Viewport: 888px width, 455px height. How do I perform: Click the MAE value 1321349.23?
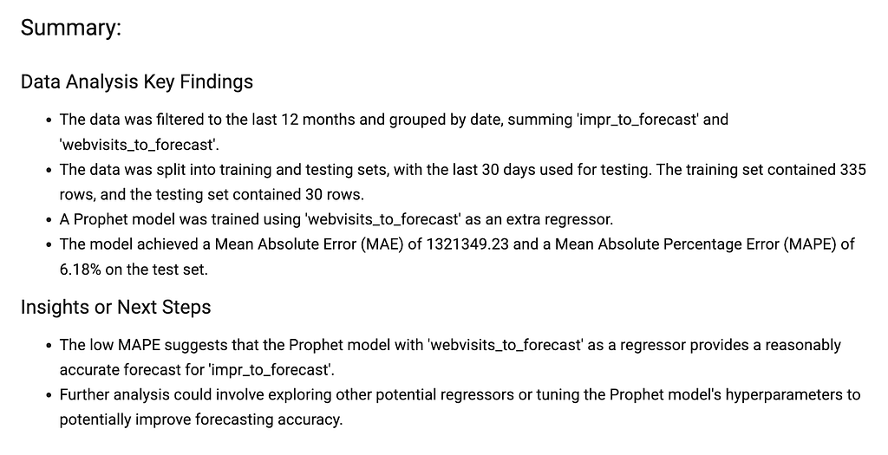point(467,244)
